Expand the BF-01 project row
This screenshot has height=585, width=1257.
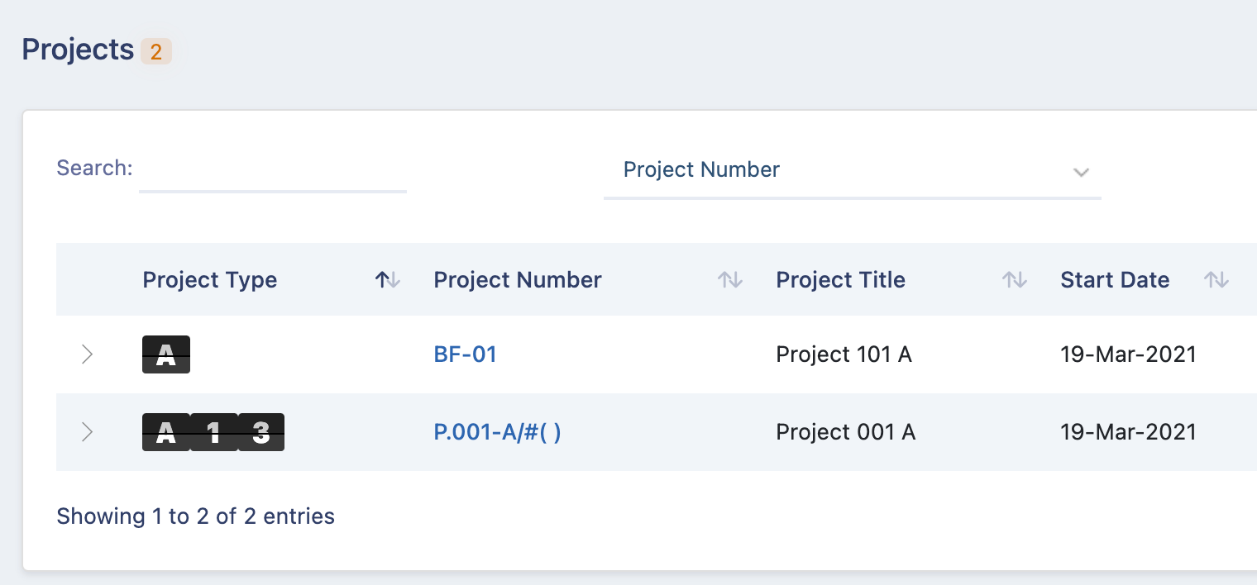tap(87, 354)
